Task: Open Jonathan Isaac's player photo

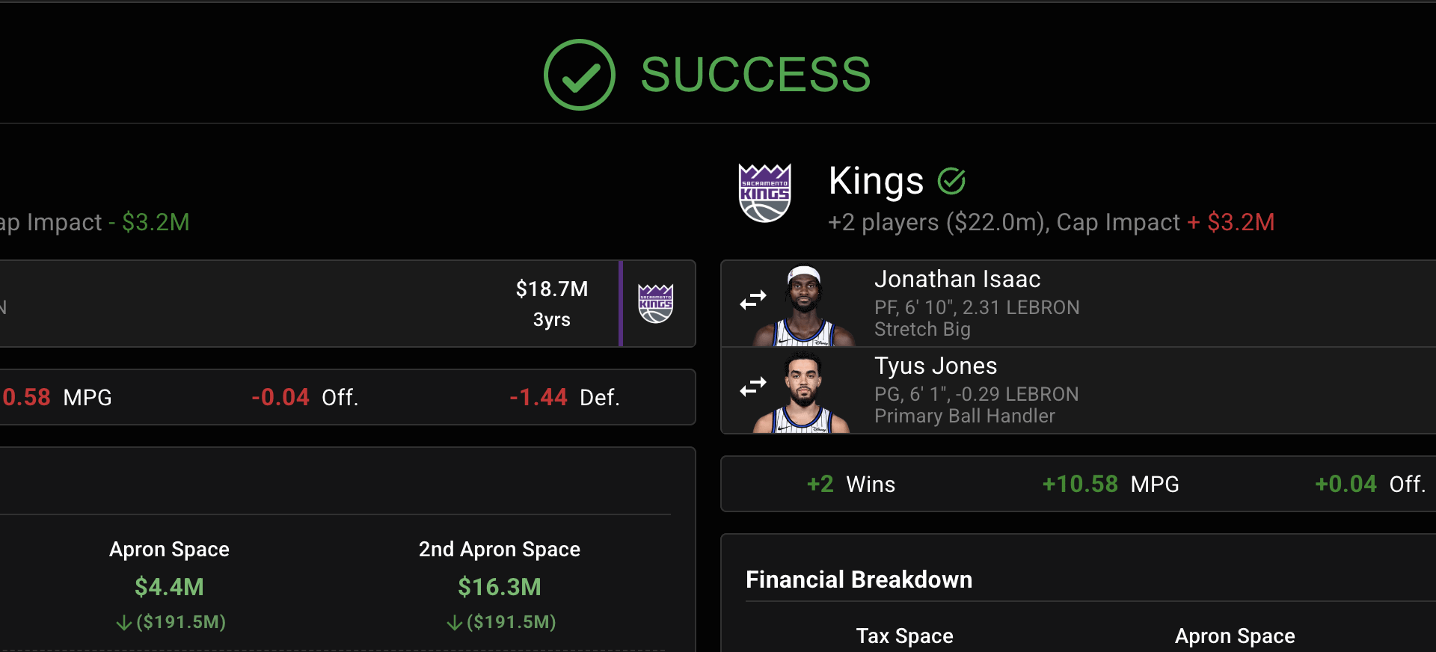Action: tap(797, 303)
